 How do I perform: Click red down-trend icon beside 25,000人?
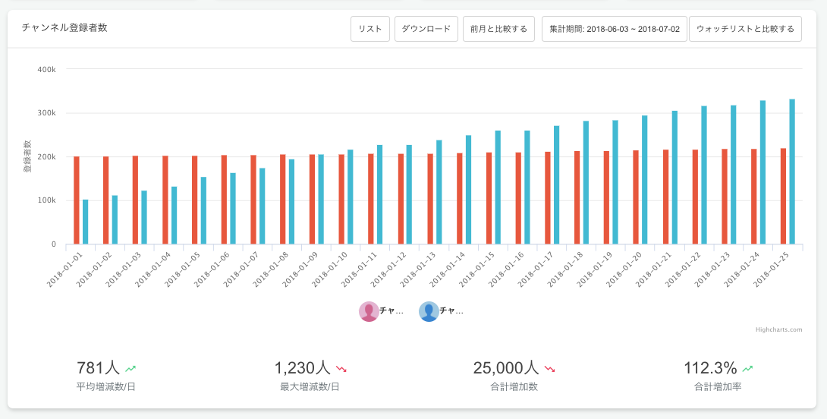[x=550, y=369]
